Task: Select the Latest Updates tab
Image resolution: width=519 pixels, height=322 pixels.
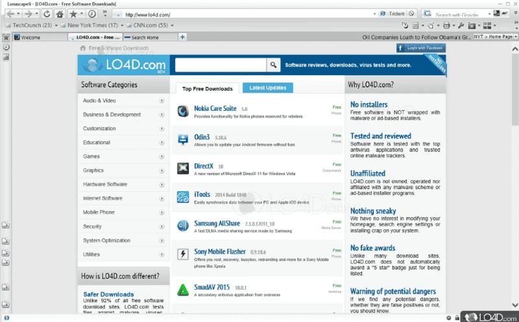Action: [x=267, y=87]
